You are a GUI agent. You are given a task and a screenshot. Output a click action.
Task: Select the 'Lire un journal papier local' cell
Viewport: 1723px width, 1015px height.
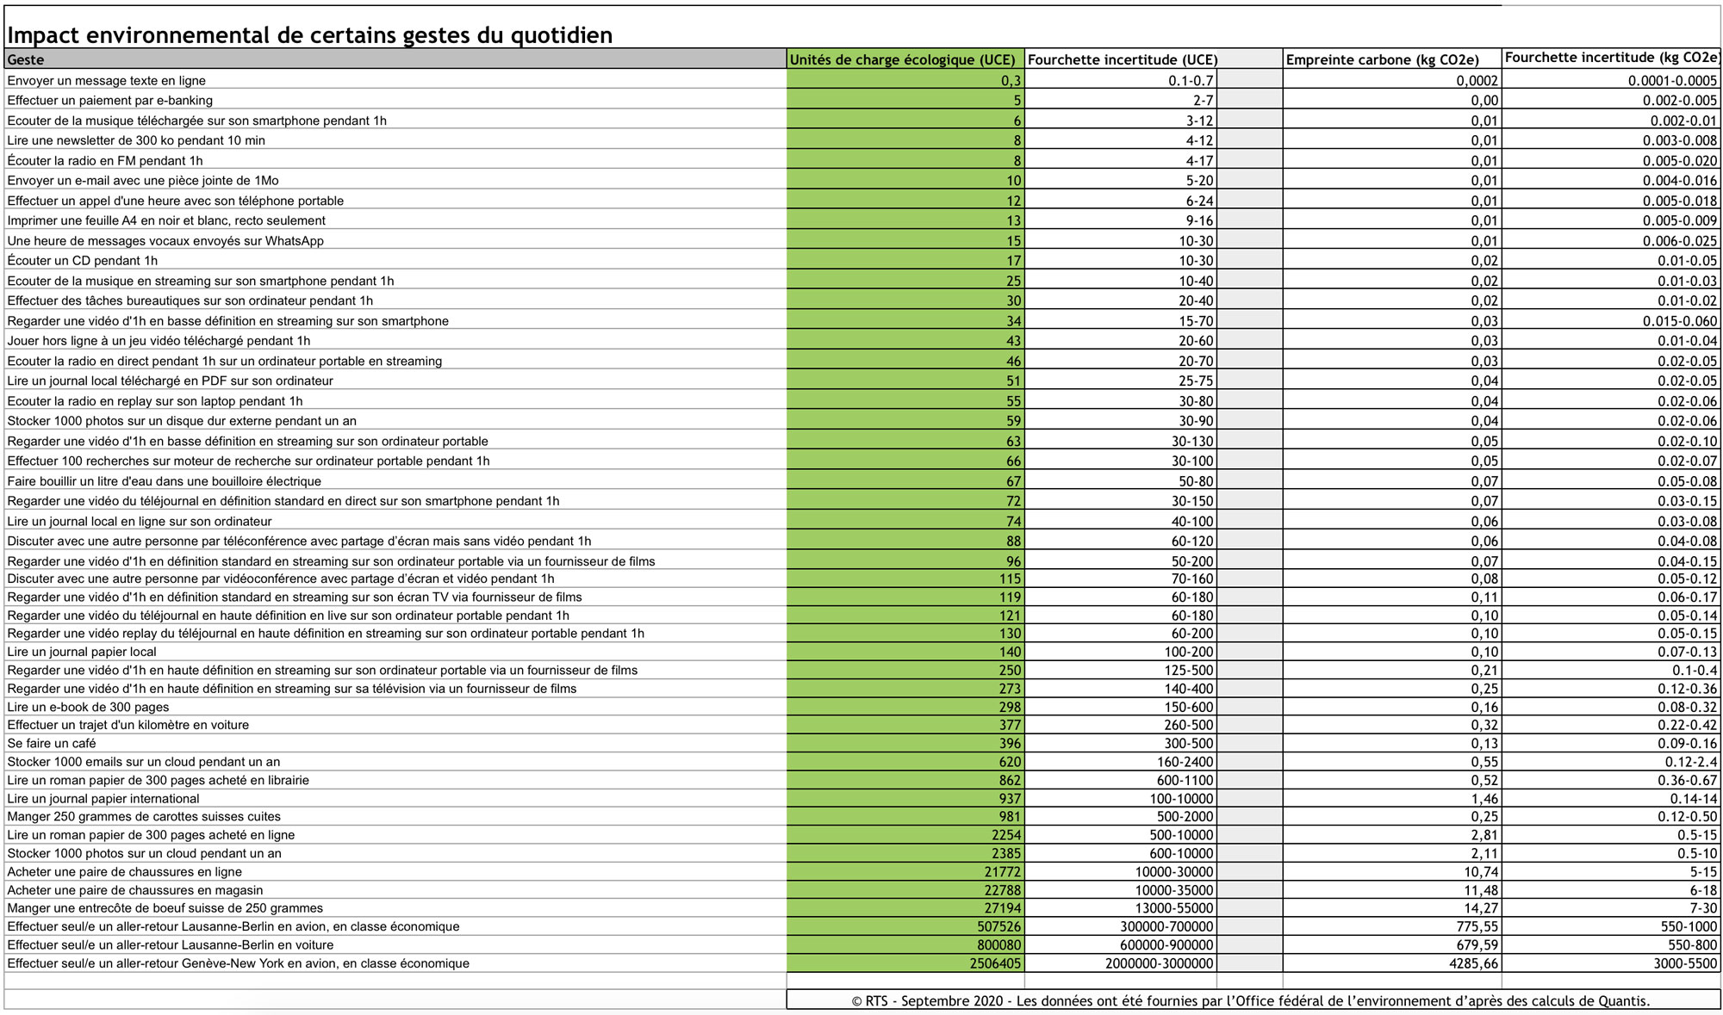(82, 652)
